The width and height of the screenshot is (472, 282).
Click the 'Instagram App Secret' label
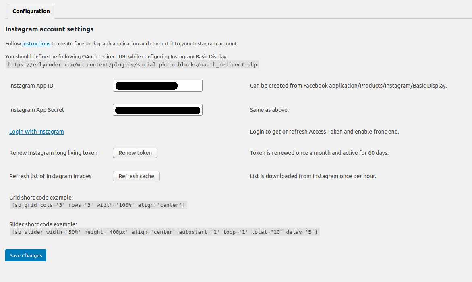pyautogui.click(x=37, y=110)
